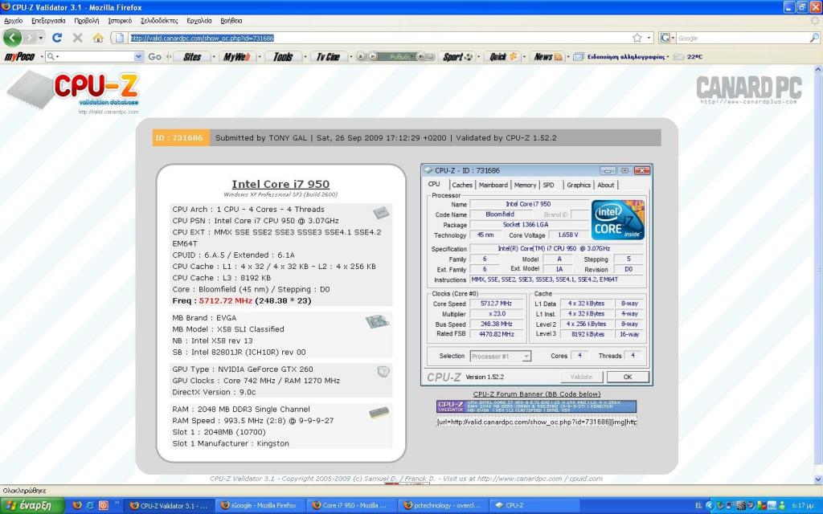Click the weather 22°C cloud icon

point(678,57)
